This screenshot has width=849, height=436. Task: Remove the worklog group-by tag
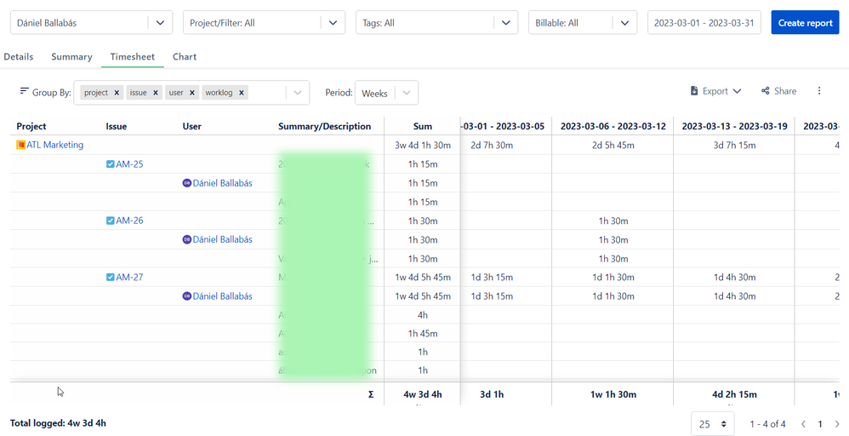(x=242, y=93)
